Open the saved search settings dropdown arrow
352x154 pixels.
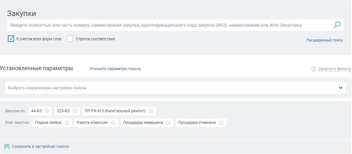coord(341,88)
